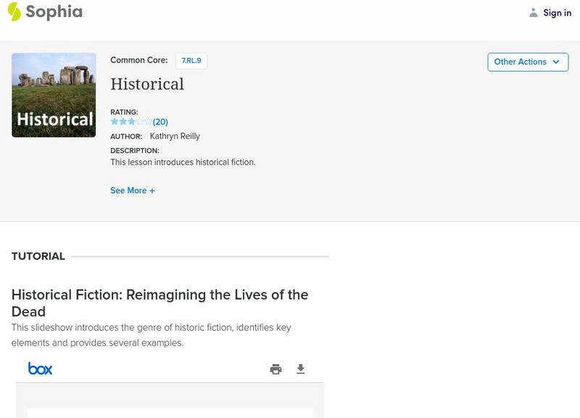The height and width of the screenshot is (418, 580).
Task: Download the slideshow with the download icon
Action: click(x=301, y=369)
